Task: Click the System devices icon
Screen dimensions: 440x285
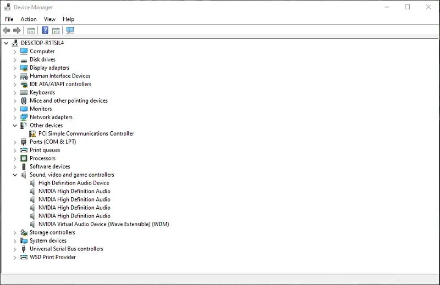Action: [24, 241]
